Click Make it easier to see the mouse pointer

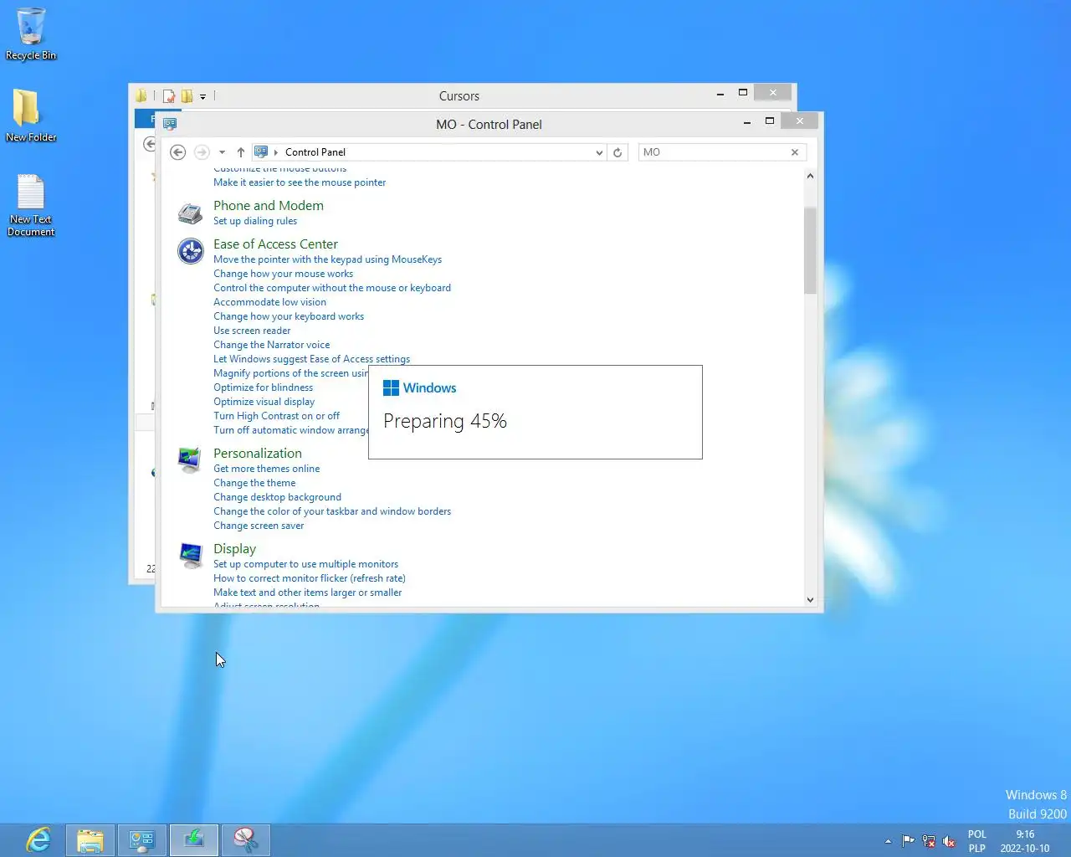click(x=300, y=182)
